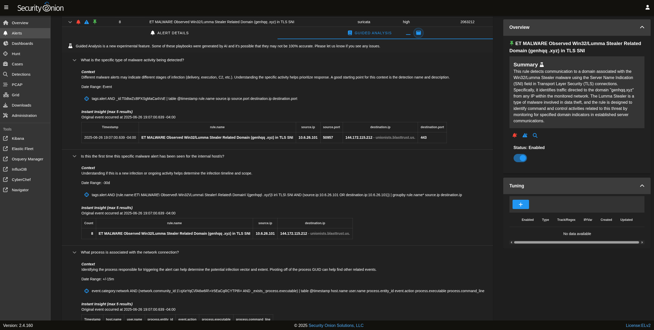Open the Alerts sidebar item
The height and width of the screenshot is (330, 654).
(x=25, y=33)
